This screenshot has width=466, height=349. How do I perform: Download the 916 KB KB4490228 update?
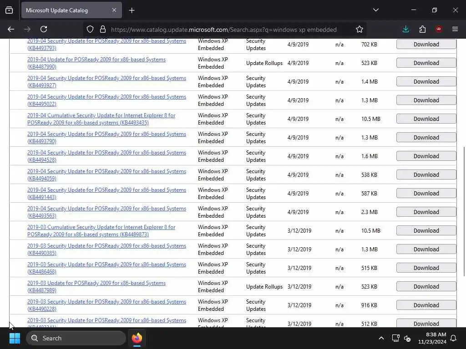click(x=426, y=305)
